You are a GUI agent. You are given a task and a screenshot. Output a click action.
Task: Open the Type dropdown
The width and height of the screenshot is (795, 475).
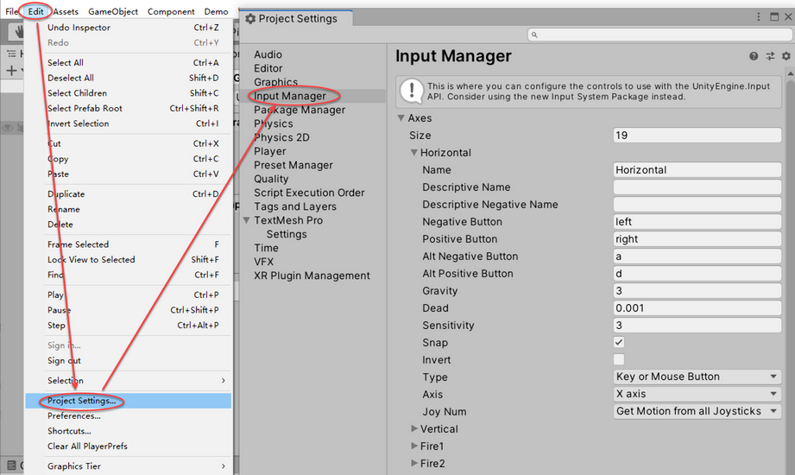[697, 377]
